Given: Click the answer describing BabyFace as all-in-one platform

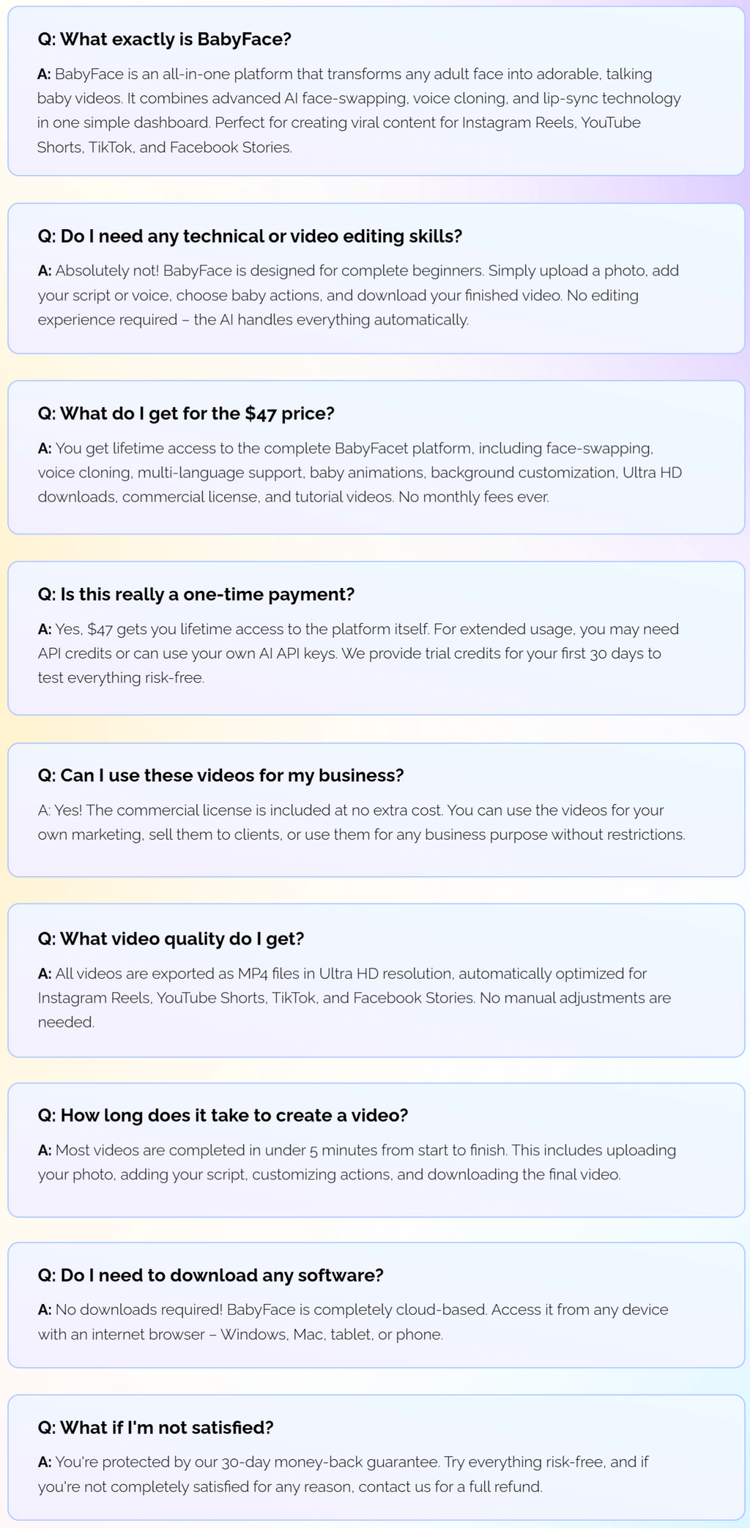Looking at the screenshot, I should [x=359, y=111].
